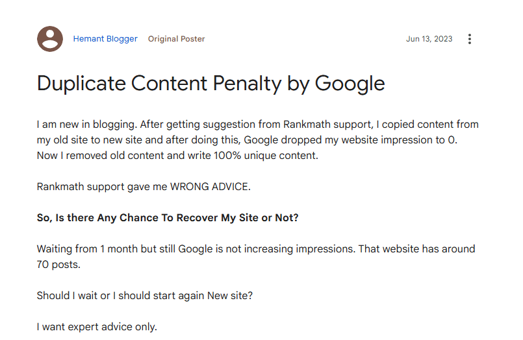Click the WRONG ADVICE sentence

144,186
